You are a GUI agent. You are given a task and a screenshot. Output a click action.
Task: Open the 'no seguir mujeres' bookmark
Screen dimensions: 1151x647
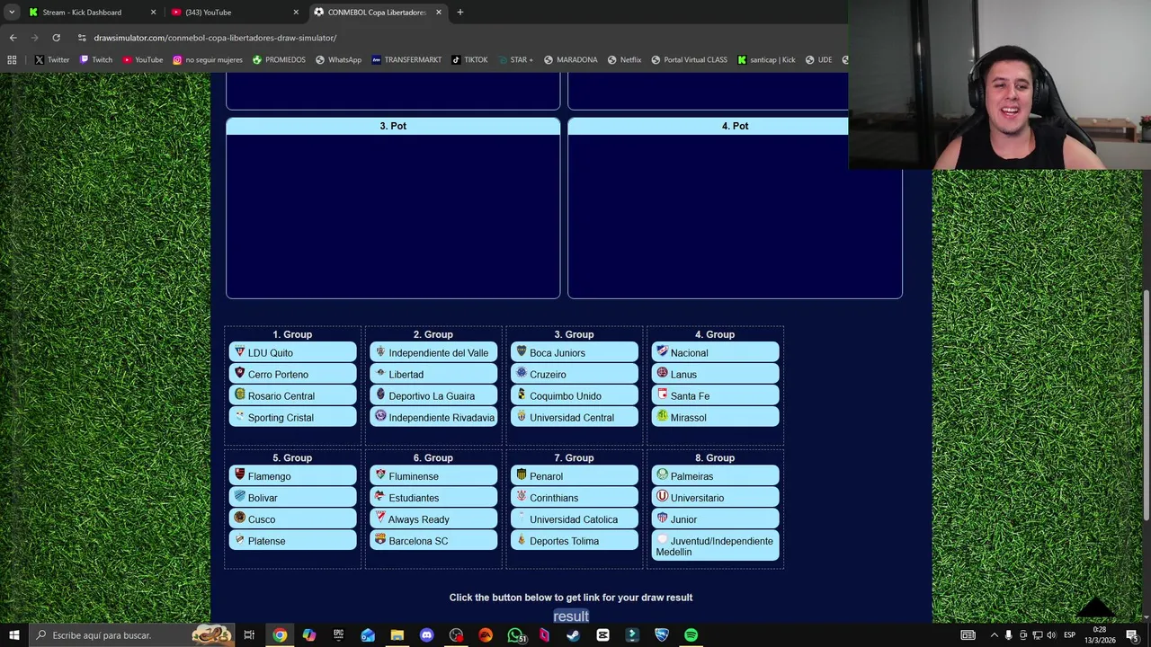click(208, 60)
